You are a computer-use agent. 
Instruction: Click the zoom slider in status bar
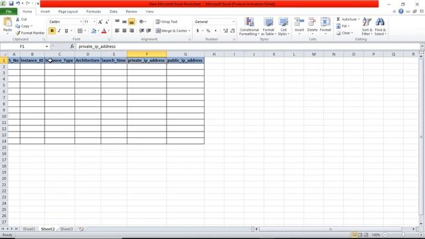tap(403, 234)
